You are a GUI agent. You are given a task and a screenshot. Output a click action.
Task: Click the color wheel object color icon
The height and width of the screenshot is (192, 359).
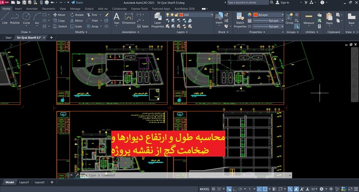pyautogui.click(x=250, y=15)
